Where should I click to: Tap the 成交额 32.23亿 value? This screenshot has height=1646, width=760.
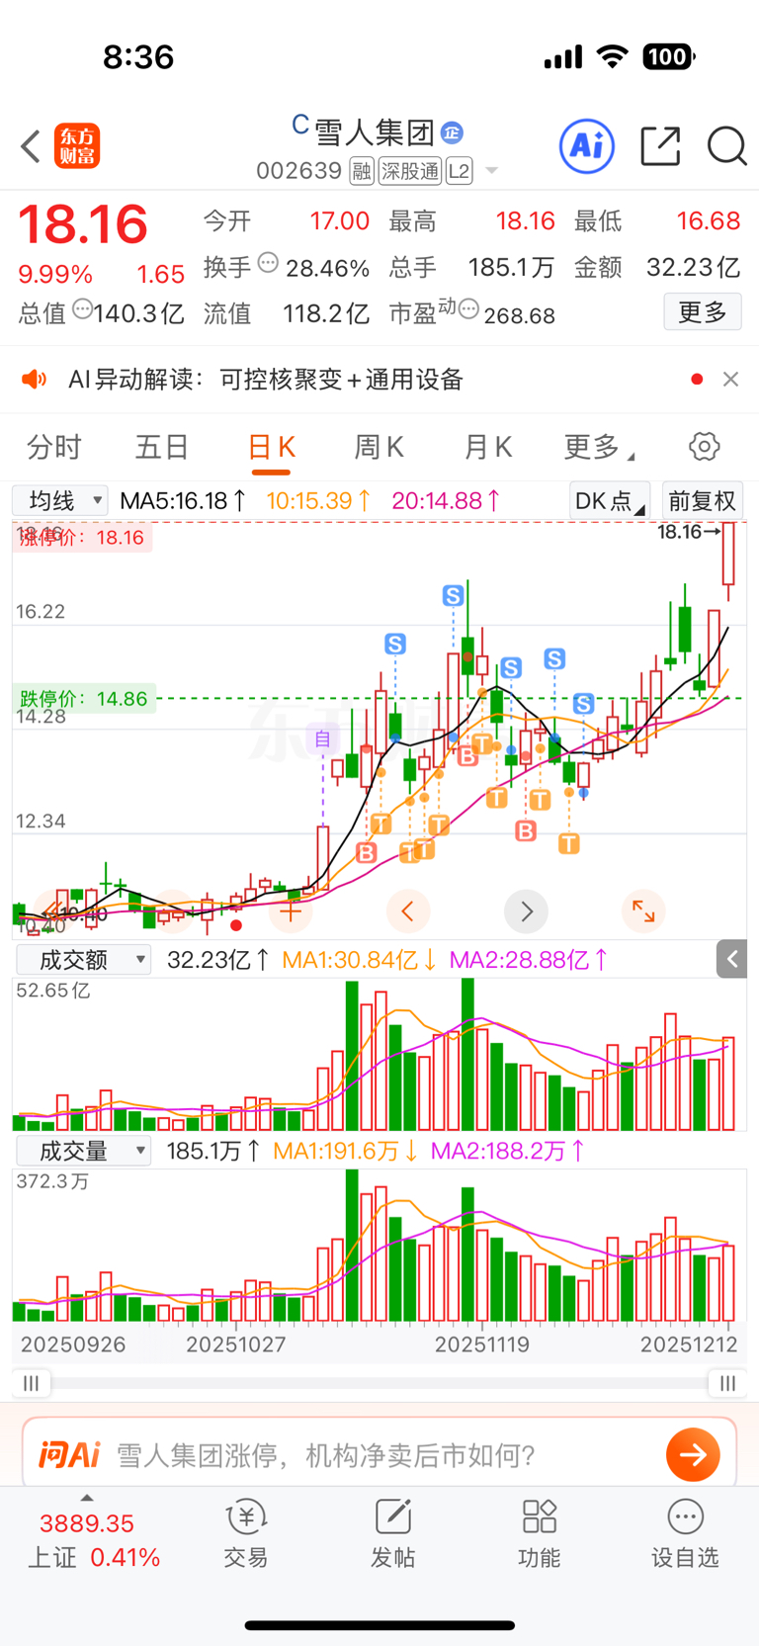[x=218, y=960]
